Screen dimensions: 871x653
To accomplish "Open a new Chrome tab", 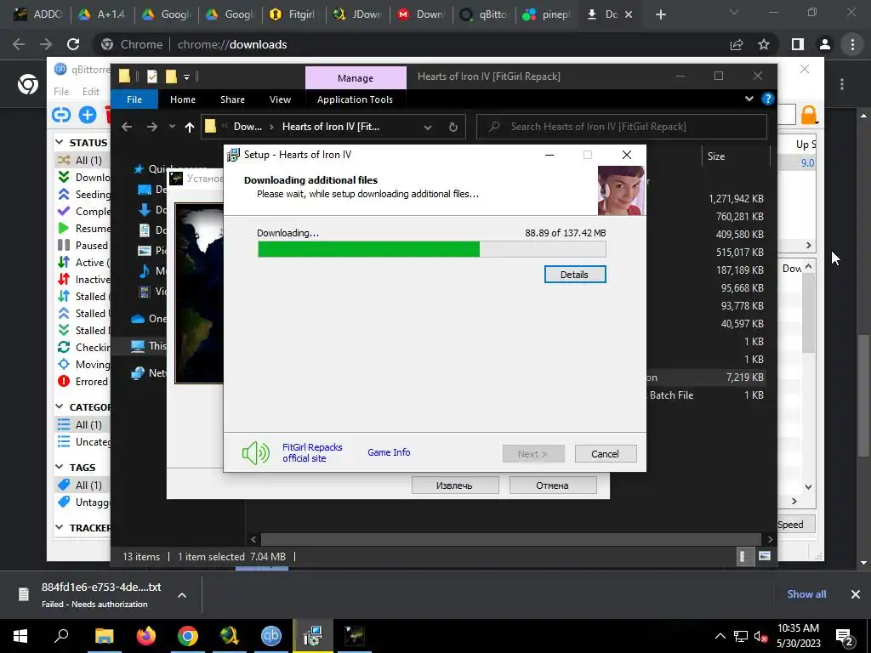I will [x=660, y=14].
